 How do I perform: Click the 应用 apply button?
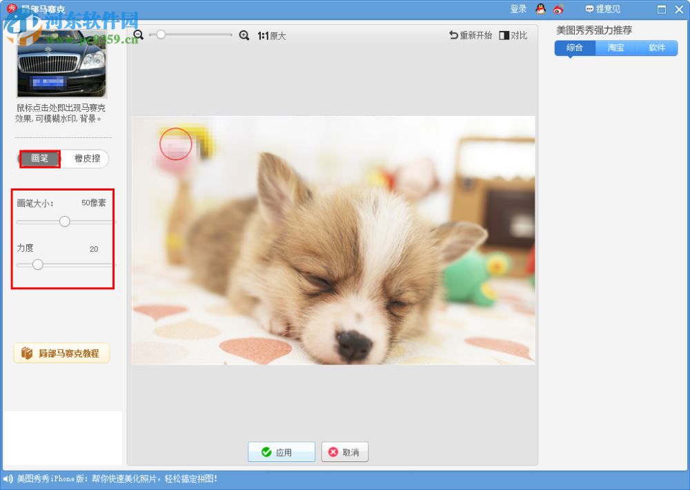pyautogui.click(x=282, y=452)
